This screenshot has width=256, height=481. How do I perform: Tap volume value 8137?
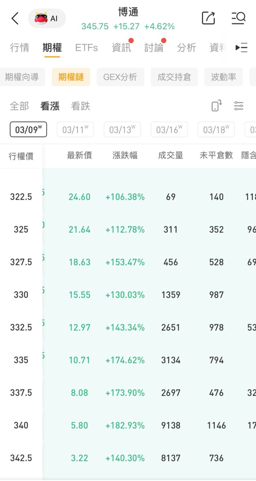click(171, 458)
